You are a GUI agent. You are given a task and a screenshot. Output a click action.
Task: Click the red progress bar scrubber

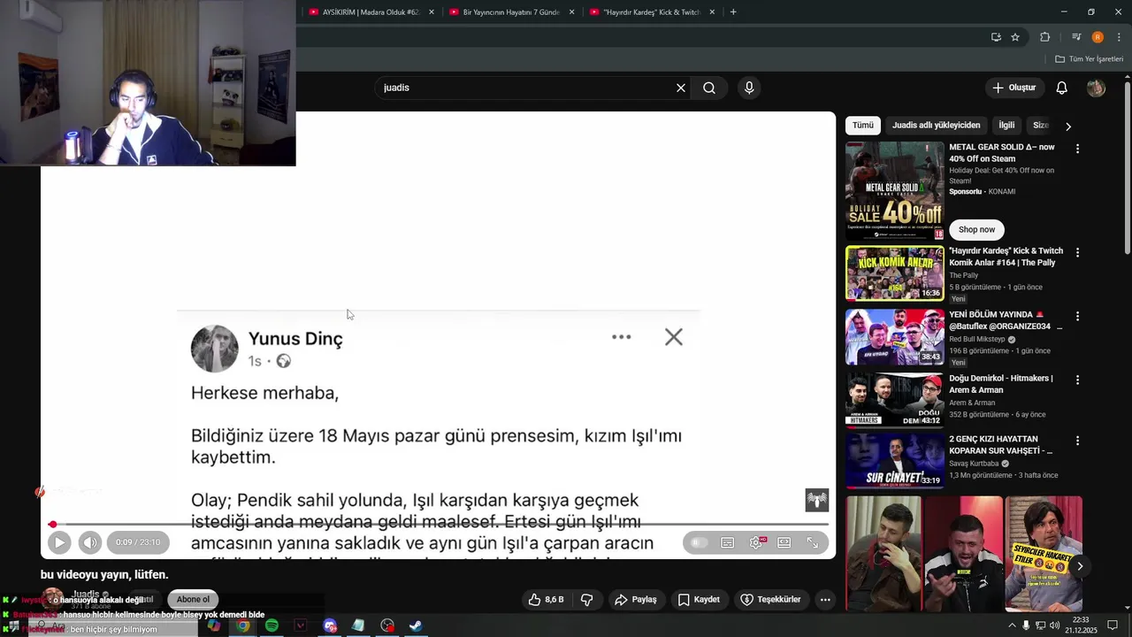52,525
